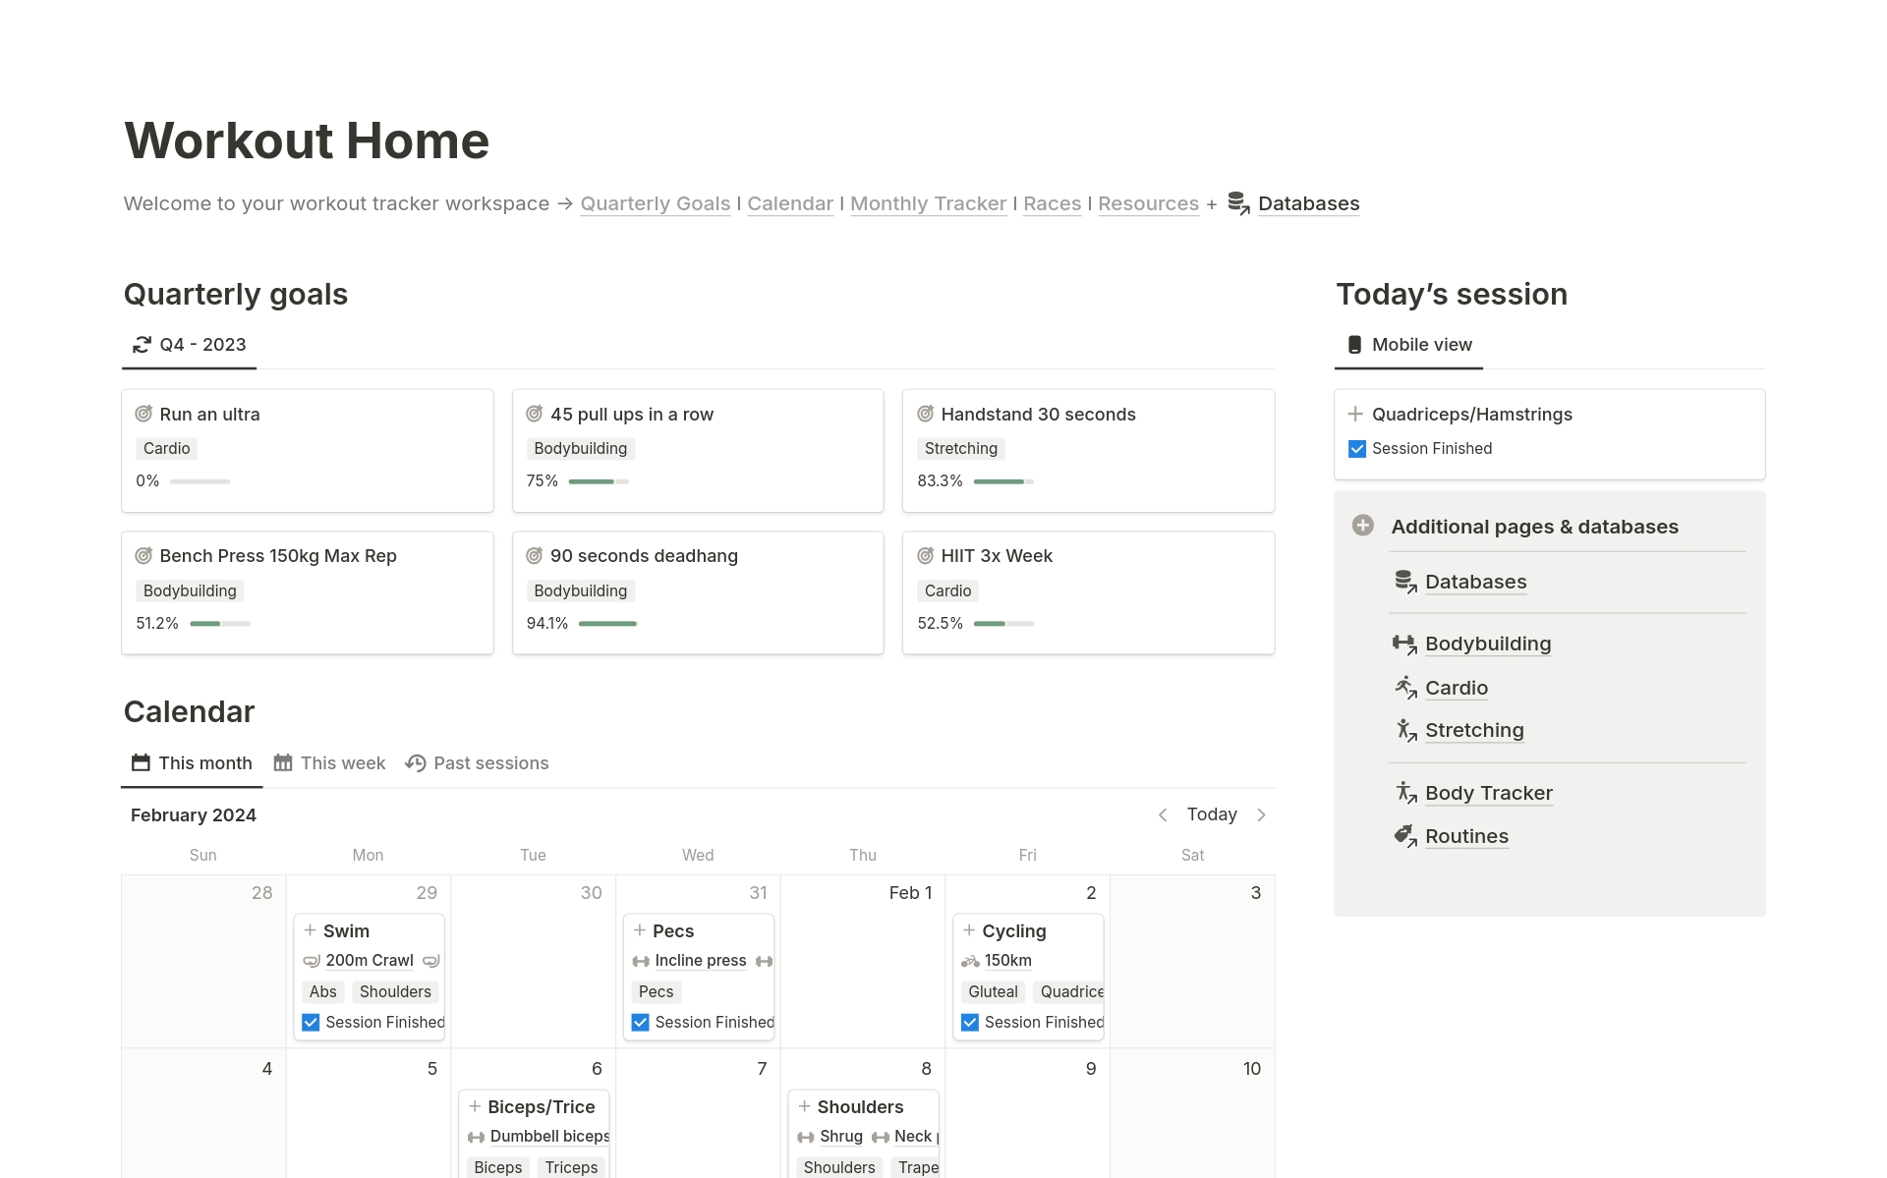The height and width of the screenshot is (1178, 1887).
Task: Click progress bar on 45 pull ups goal
Action: (x=598, y=481)
